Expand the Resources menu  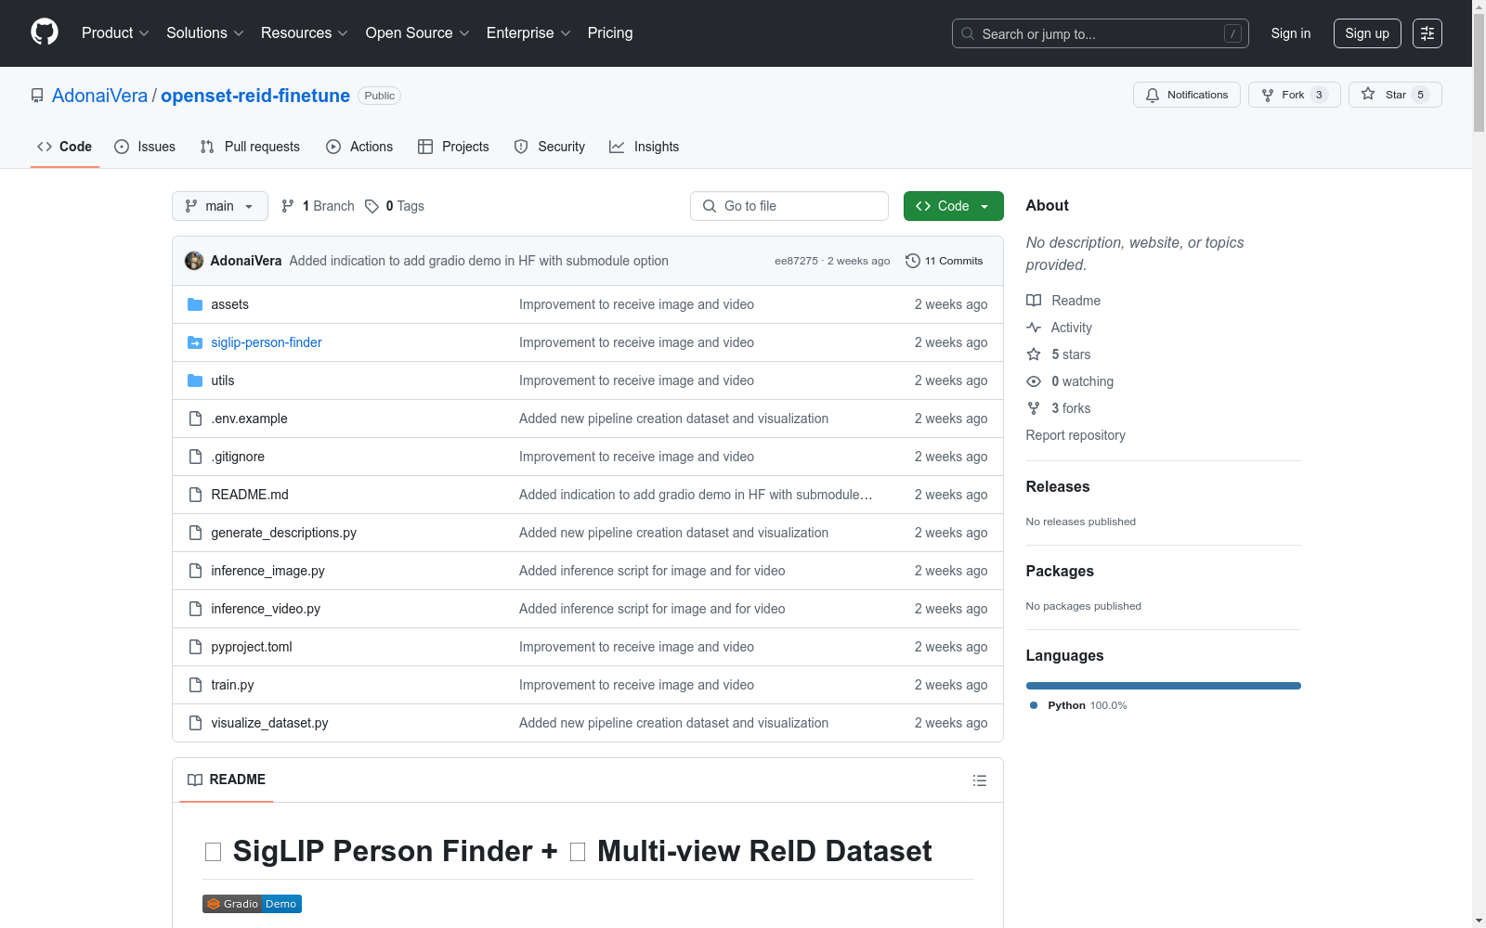coord(305,33)
